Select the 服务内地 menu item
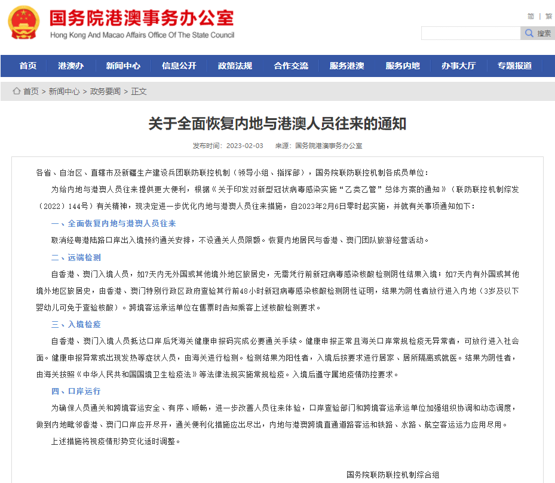 coord(403,66)
